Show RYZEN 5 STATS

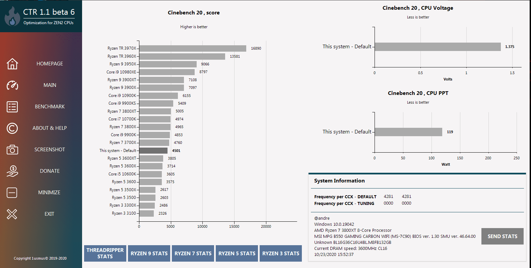(x=237, y=253)
